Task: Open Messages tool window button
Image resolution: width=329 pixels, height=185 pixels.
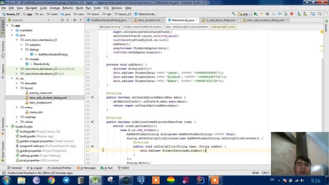Action: (86, 168)
